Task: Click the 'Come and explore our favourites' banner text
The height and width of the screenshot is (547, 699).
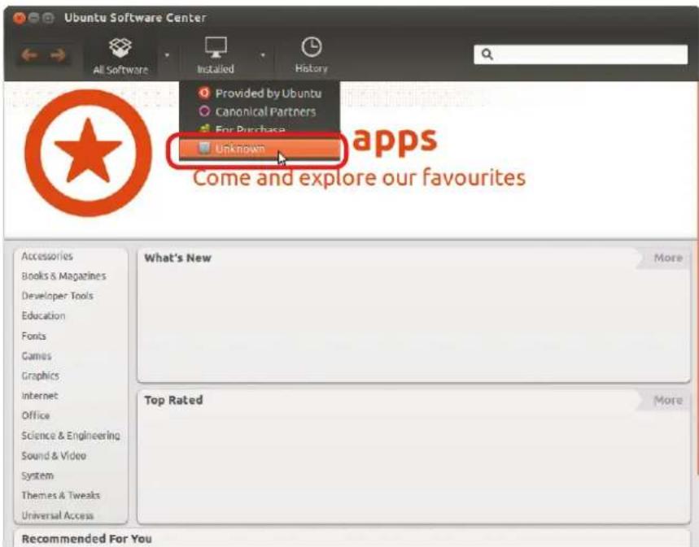Action: (x=359, y=178)
